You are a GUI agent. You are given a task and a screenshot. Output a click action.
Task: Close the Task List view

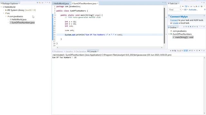click(x=179, y=4)
